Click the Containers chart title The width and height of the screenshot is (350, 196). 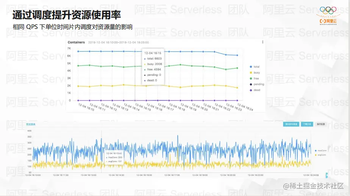click(76, 42)
